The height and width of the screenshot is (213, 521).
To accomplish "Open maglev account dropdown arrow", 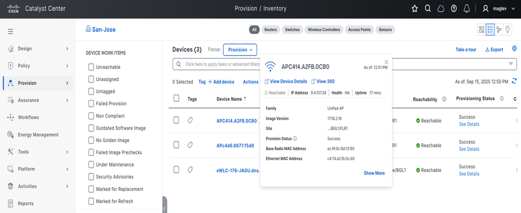I will coord(512,9).
